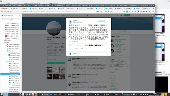The image size is (170, 96).
Task: Open Twitter ホーム navigation item
Action: tap(49, 15)
